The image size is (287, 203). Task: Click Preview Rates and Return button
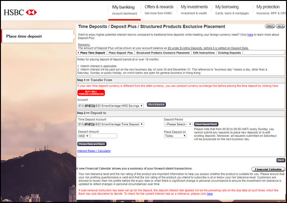pos(92,144)
